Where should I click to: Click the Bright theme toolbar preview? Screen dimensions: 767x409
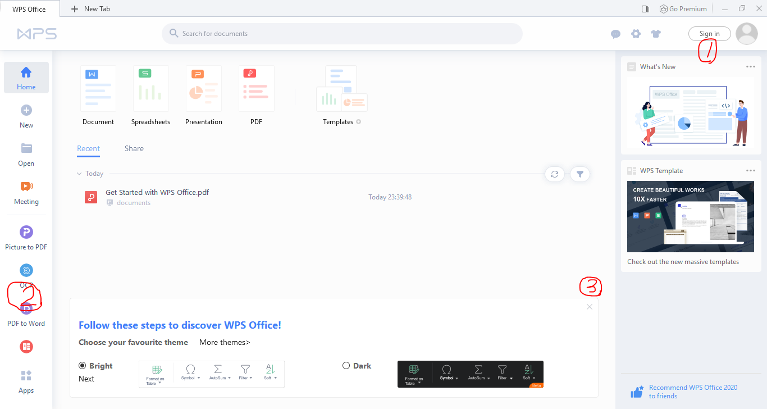212,374
